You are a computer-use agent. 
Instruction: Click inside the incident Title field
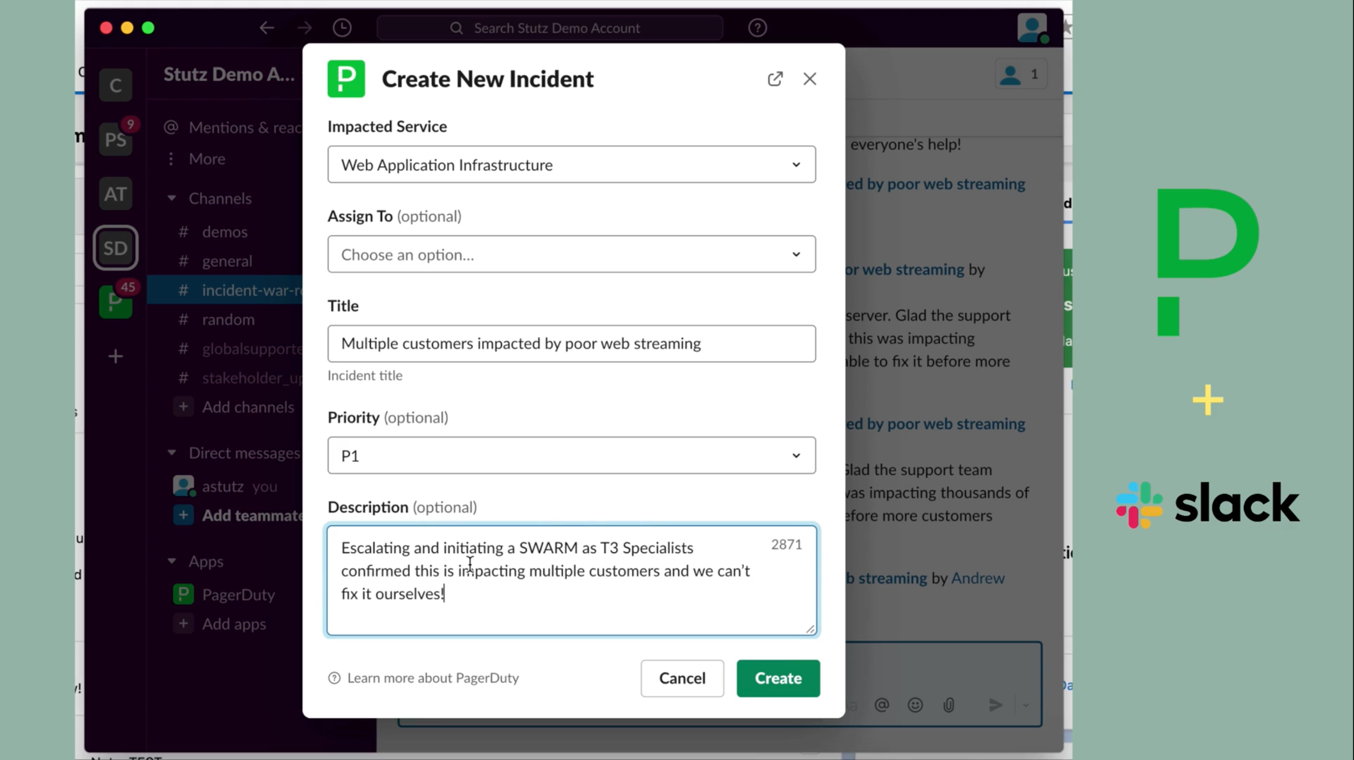click(571, 344)
